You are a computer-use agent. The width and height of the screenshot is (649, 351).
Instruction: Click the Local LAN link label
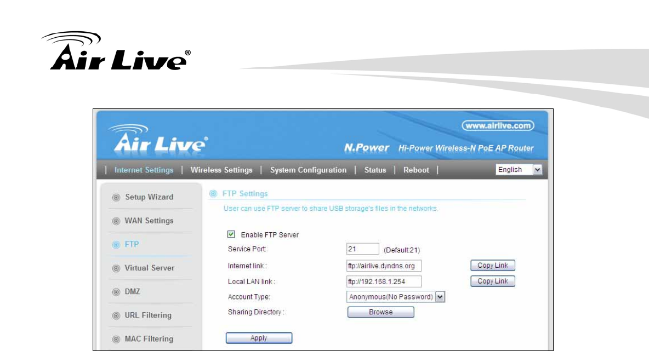coord(251,281)
